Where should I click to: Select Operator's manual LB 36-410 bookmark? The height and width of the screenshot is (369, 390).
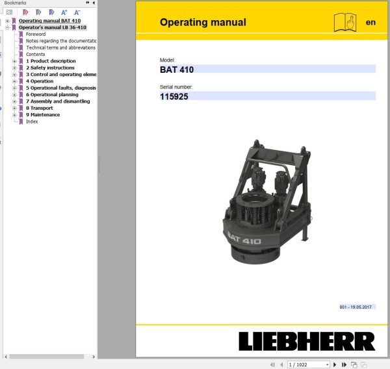[x=53, y=27]
